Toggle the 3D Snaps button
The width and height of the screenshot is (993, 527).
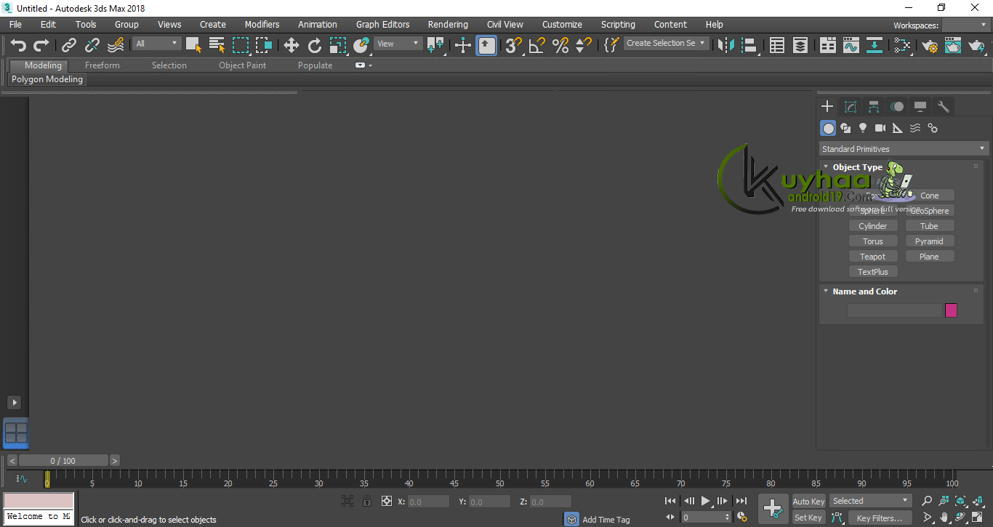514,46
